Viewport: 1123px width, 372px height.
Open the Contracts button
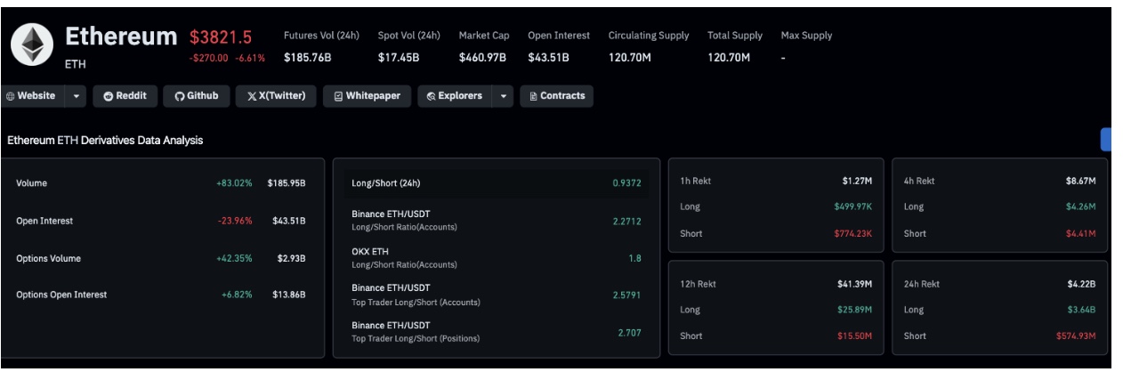click(556, 96)
